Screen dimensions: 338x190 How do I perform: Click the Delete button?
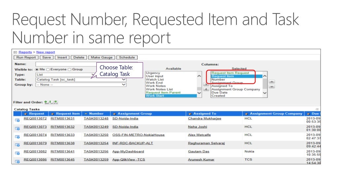coord(79,57)
